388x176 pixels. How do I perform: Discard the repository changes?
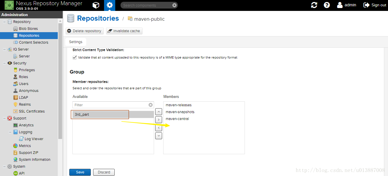pos(104,172)
